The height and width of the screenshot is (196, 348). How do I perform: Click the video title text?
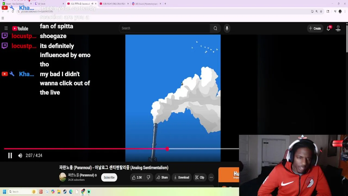pyautogui.click(x=114, y=168)
